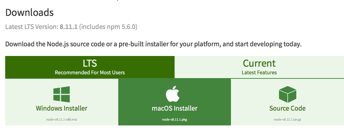Image resolution: width=344 pixels, height=132 pixels.
Task: Switch to the LTS tab
Action: point(90,67)
